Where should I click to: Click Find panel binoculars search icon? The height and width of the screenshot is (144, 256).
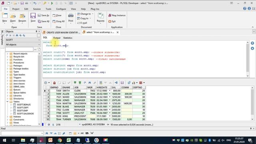pyautogui.click(x=47, y=133)
